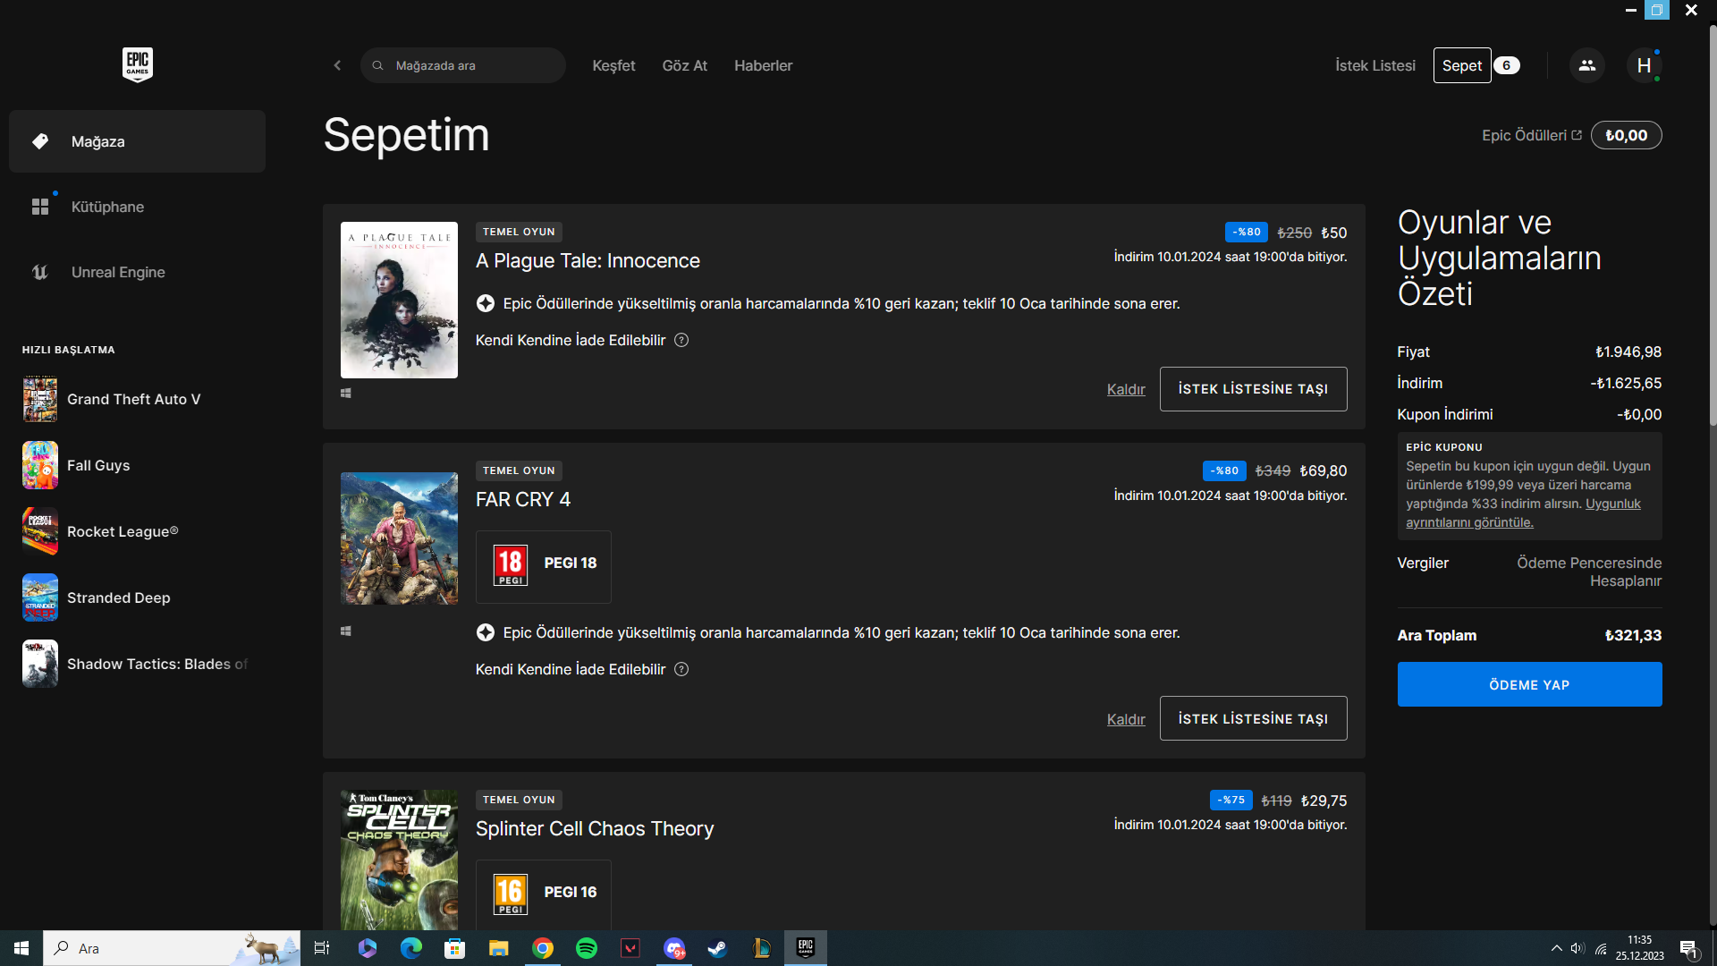
Task: Click Windows search box Ara
Action: coord(172,948)
